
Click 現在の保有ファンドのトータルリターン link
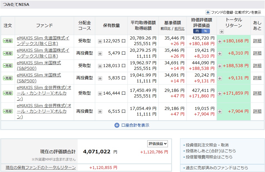pos(41,168)
